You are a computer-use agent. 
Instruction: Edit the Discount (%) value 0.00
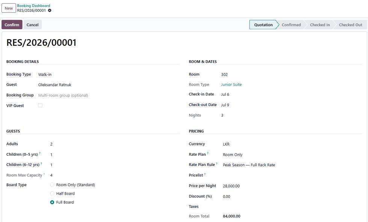tap(292, 197)
